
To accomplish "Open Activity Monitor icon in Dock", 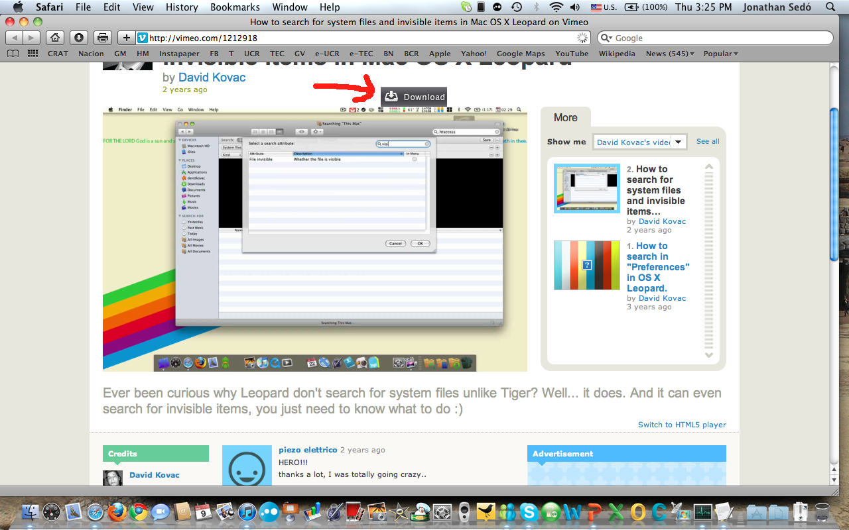I will 702,511.
